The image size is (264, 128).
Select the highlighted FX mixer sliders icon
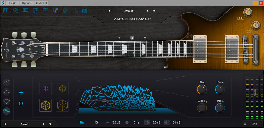(x=55, y=11)
